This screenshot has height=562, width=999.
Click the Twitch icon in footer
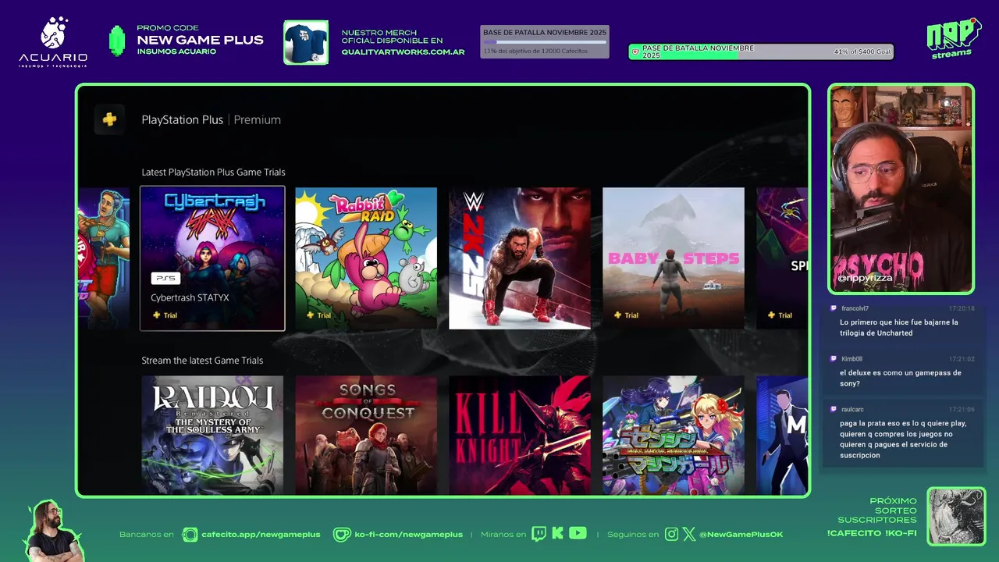tap(539, 534)
